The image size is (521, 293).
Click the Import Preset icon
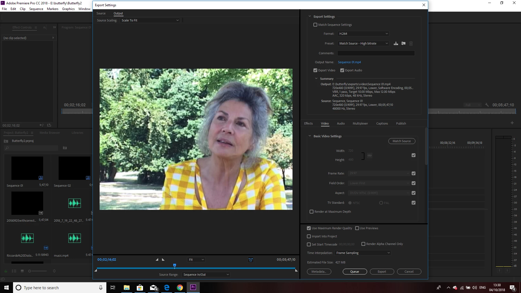pos(404,43)
